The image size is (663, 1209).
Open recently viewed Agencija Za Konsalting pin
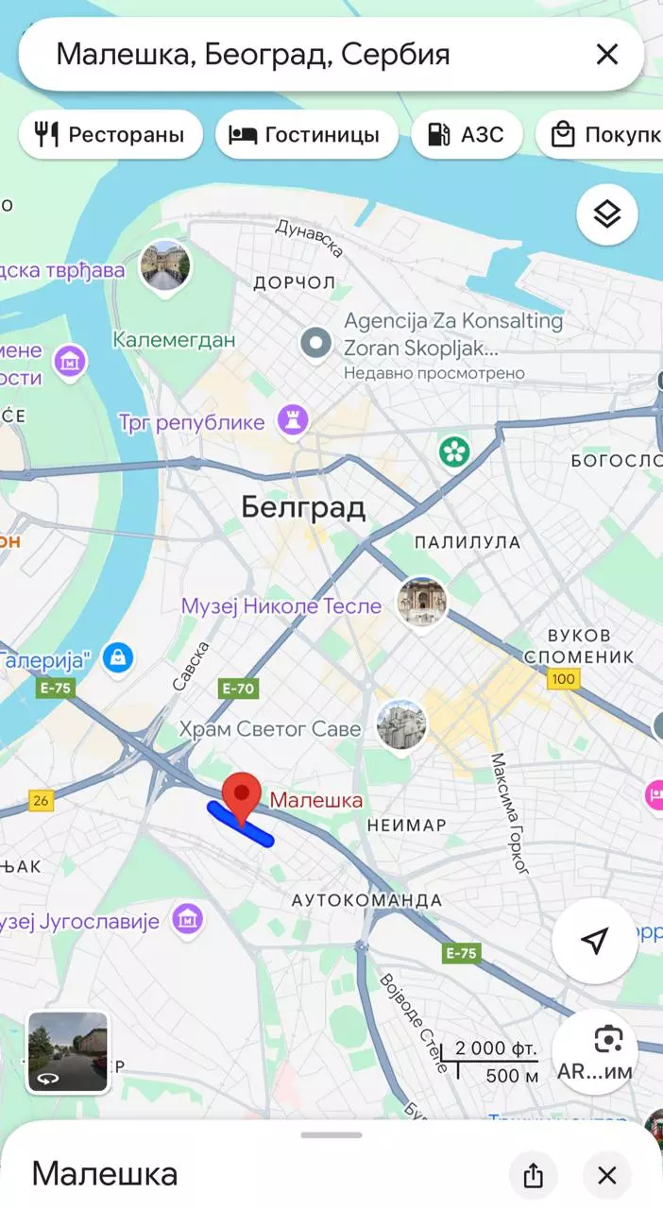315,344
